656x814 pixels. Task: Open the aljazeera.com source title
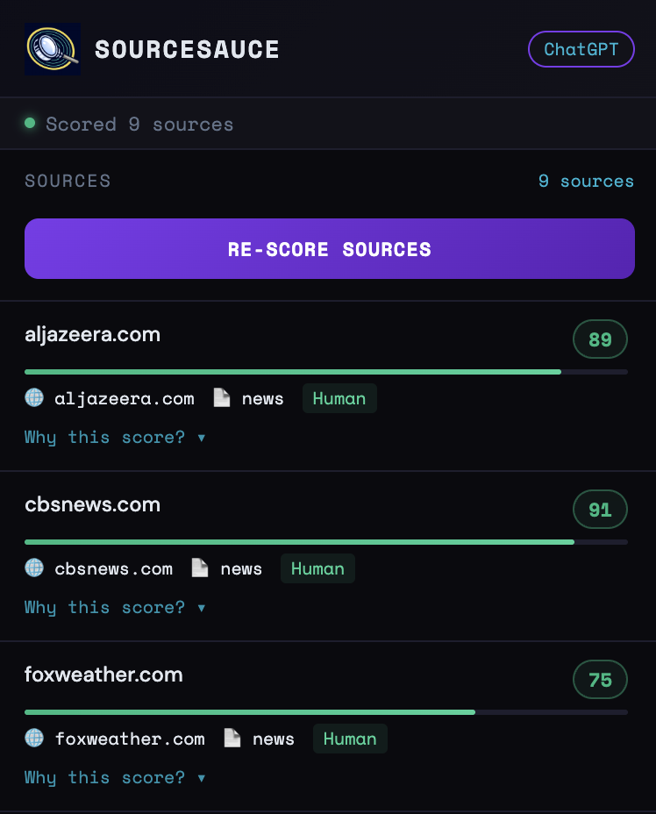pyautogui.click(x=92, y=335)
